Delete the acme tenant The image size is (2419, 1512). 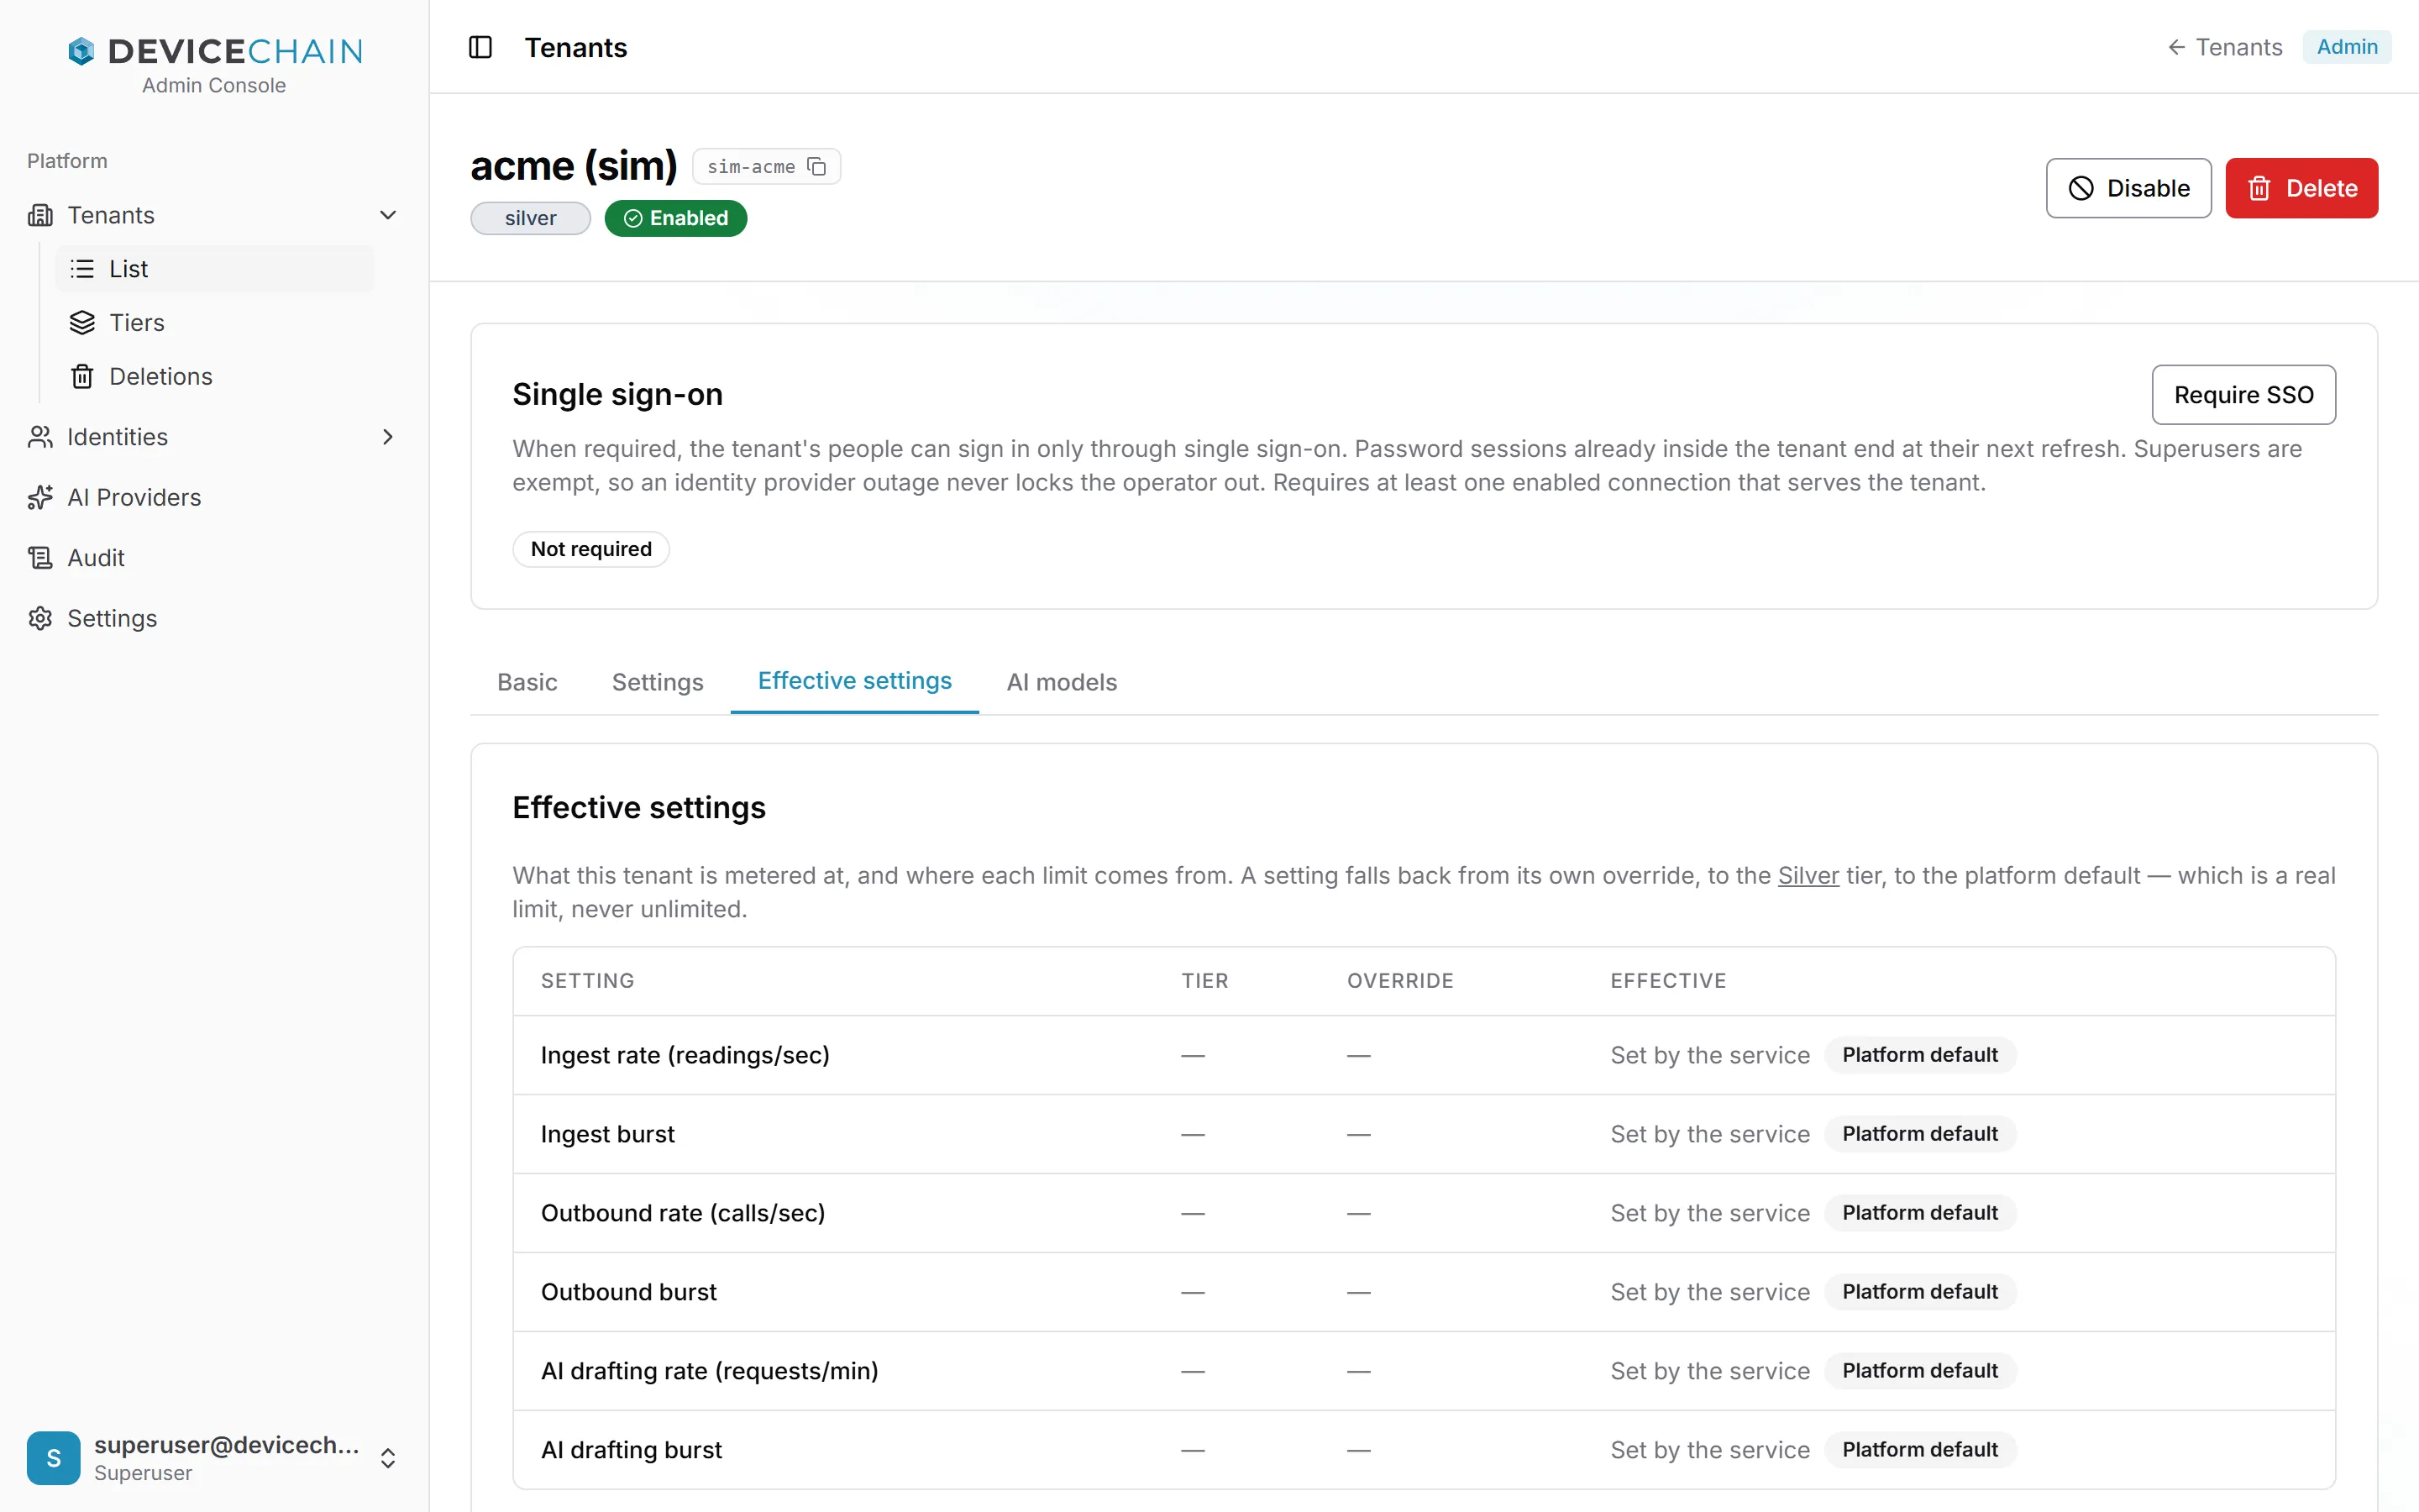[x=2301, y=188]
